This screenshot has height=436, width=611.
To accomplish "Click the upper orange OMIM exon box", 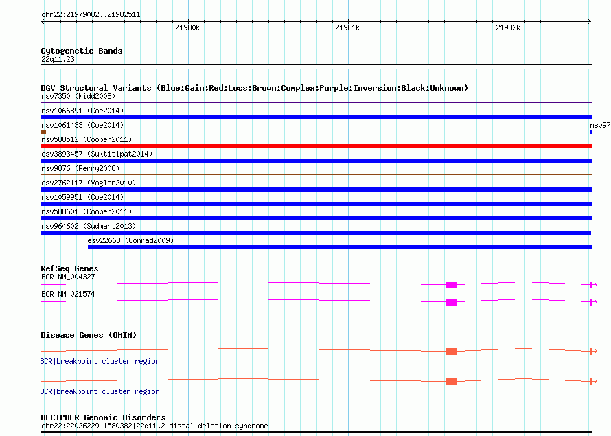I will 451,352.
